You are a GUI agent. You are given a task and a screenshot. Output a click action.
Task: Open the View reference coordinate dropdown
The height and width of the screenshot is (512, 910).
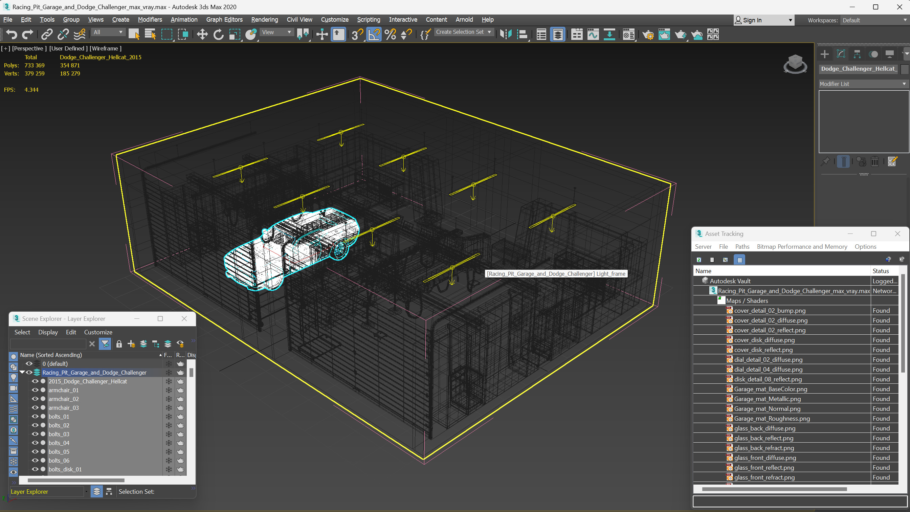[276, 32]
